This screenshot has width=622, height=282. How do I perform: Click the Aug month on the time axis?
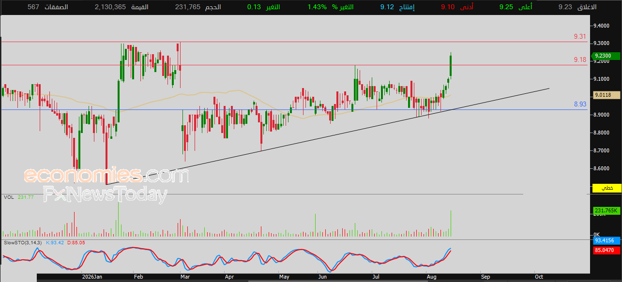coord(430,277)
